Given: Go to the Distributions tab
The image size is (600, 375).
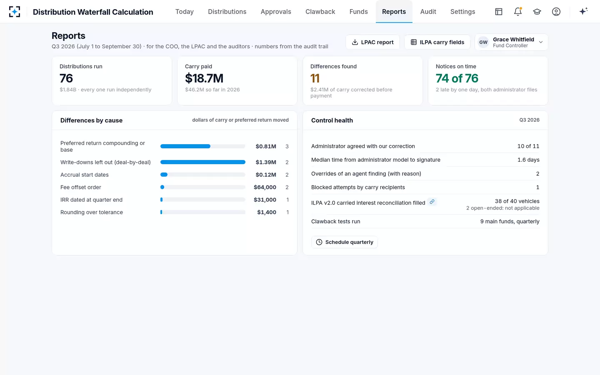Looking at the screenshot, I should (227, 12).
